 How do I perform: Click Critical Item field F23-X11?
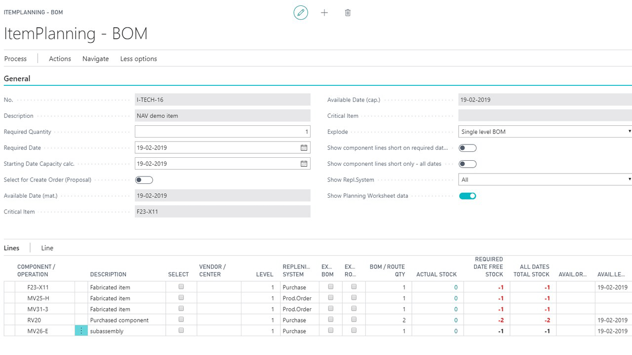223,212
